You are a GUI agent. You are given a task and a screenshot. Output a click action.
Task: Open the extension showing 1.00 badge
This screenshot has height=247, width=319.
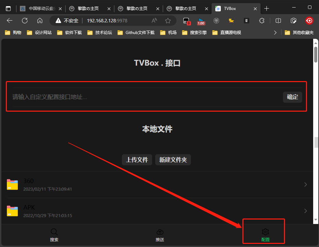point(201,21)
